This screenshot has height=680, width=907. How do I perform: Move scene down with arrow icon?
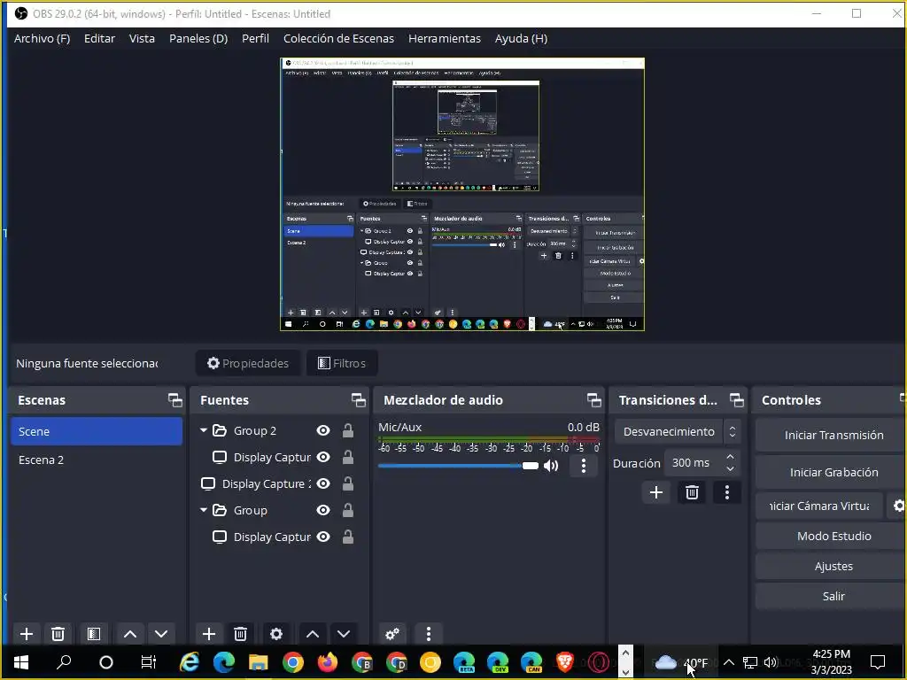161,634
